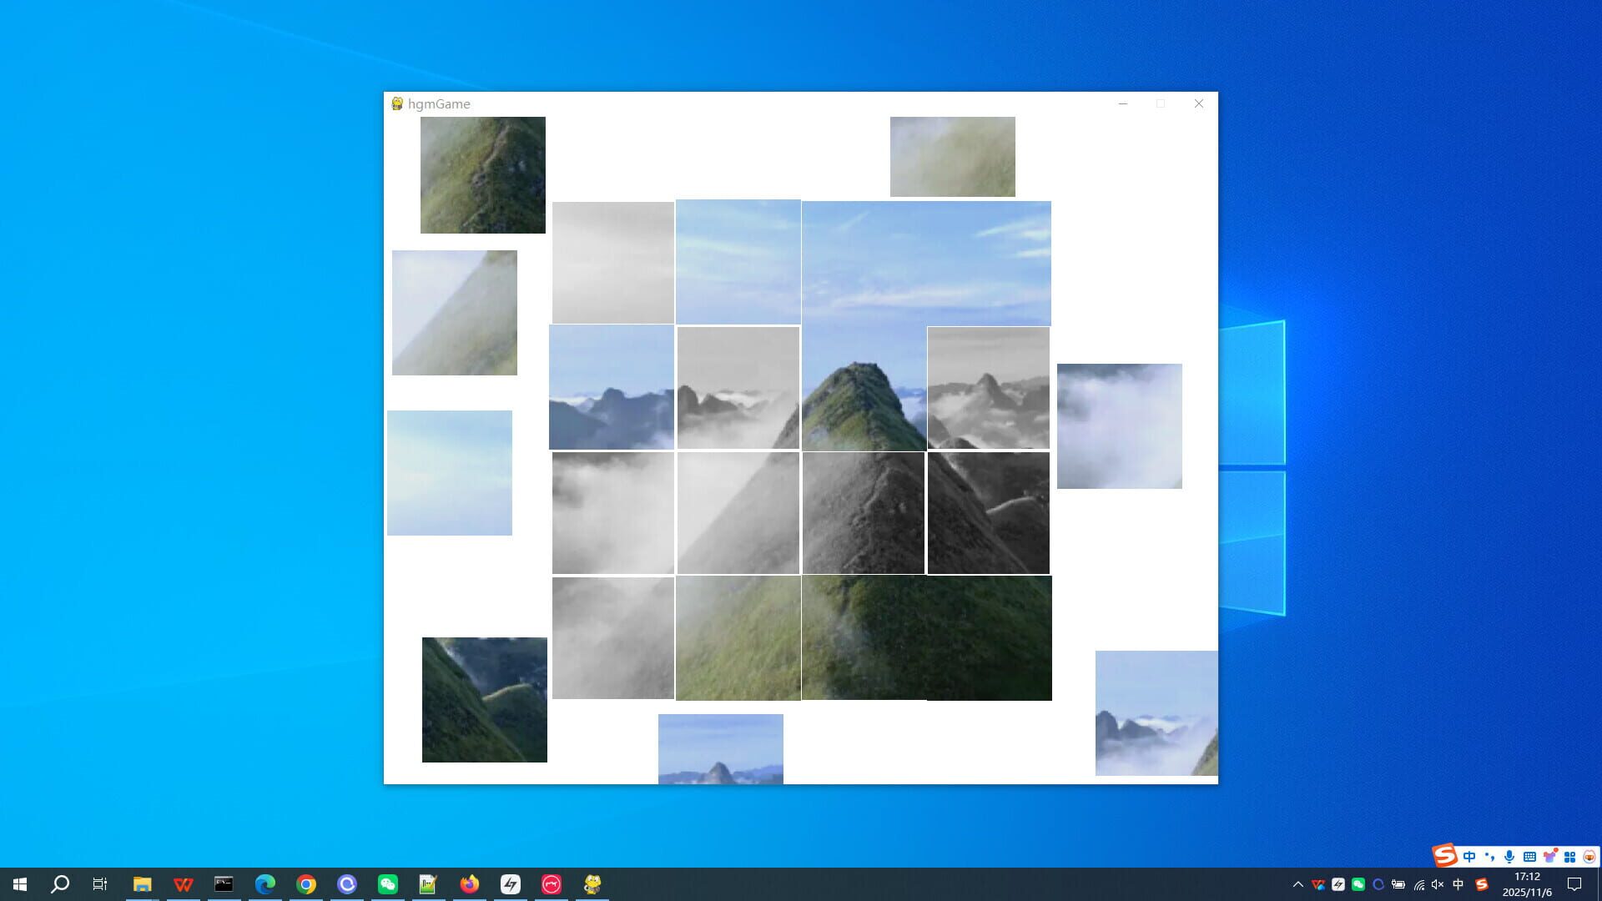Select the top-left mountain ridge puzzle piece
The image size is (1602, 901).
(x=483, y=175)
